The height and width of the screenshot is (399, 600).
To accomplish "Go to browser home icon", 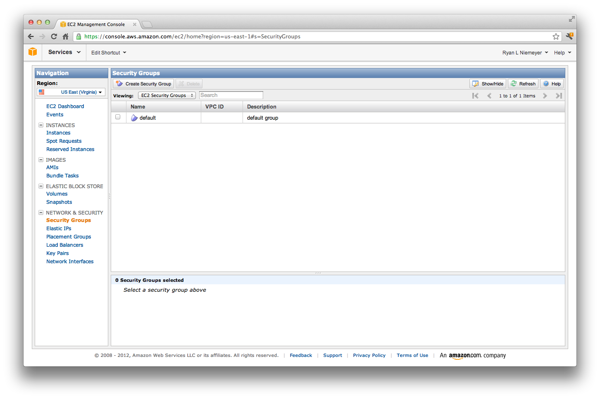I will coord(65,36).
